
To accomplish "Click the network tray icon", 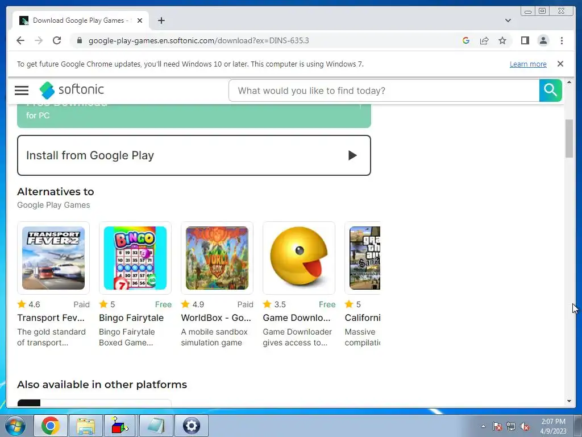I will [511, 426].
